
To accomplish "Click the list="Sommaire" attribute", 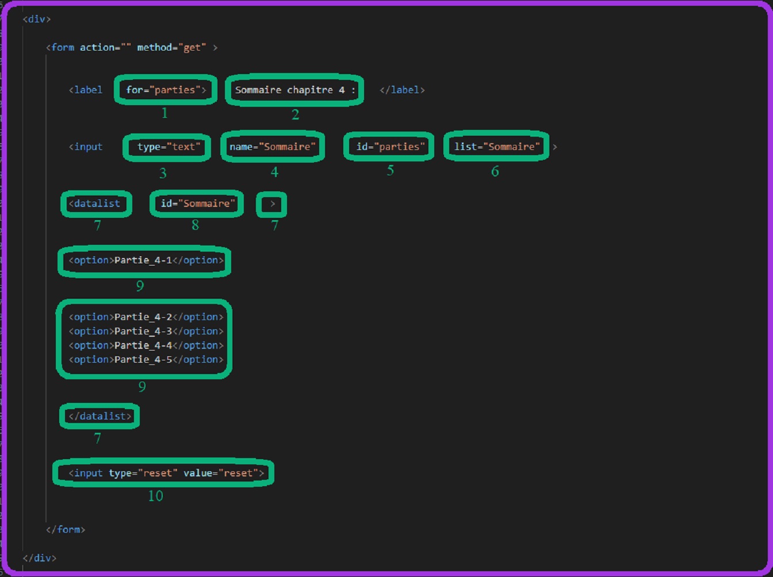I will (x=497, y=147).
